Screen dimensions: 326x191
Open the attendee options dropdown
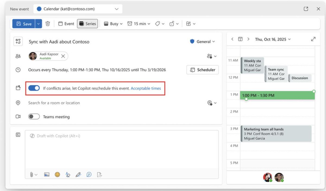(212, 56)
